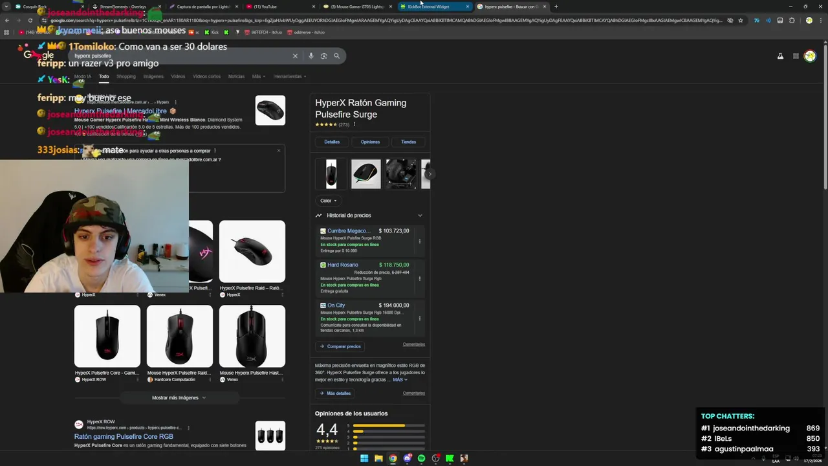Image resolution: width=828 pixels, height=466 pixels.
Task: Click the search magnifier icon
Action: [336, 56]
